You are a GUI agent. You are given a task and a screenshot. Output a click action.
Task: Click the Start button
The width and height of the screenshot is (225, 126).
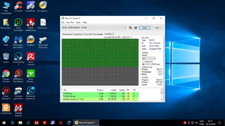point(145,28)
